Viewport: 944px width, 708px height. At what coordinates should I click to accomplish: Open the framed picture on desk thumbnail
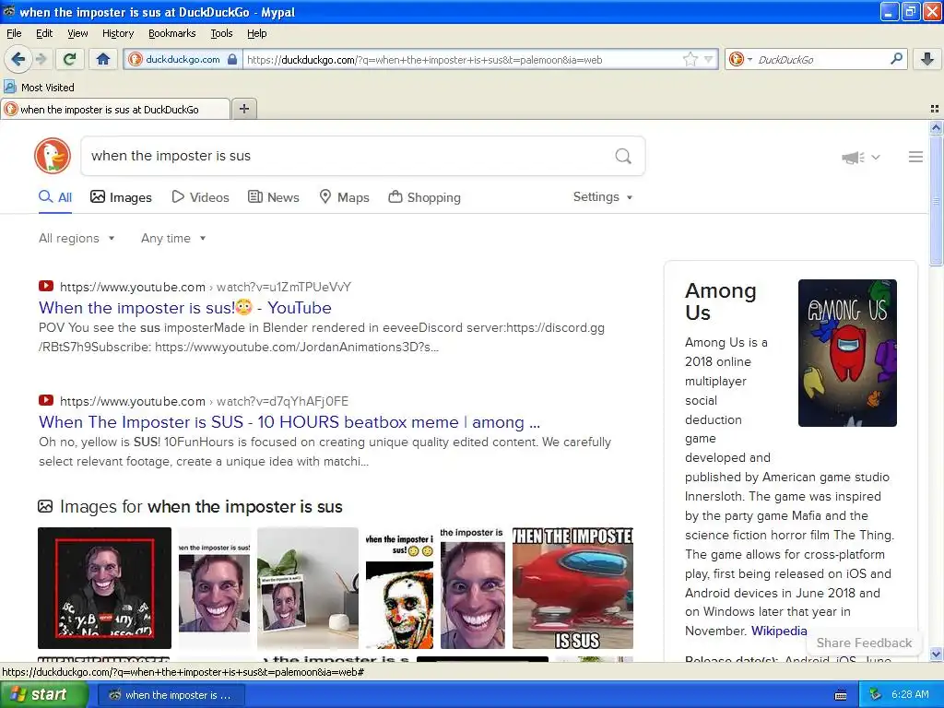click(x=308, y=588)
